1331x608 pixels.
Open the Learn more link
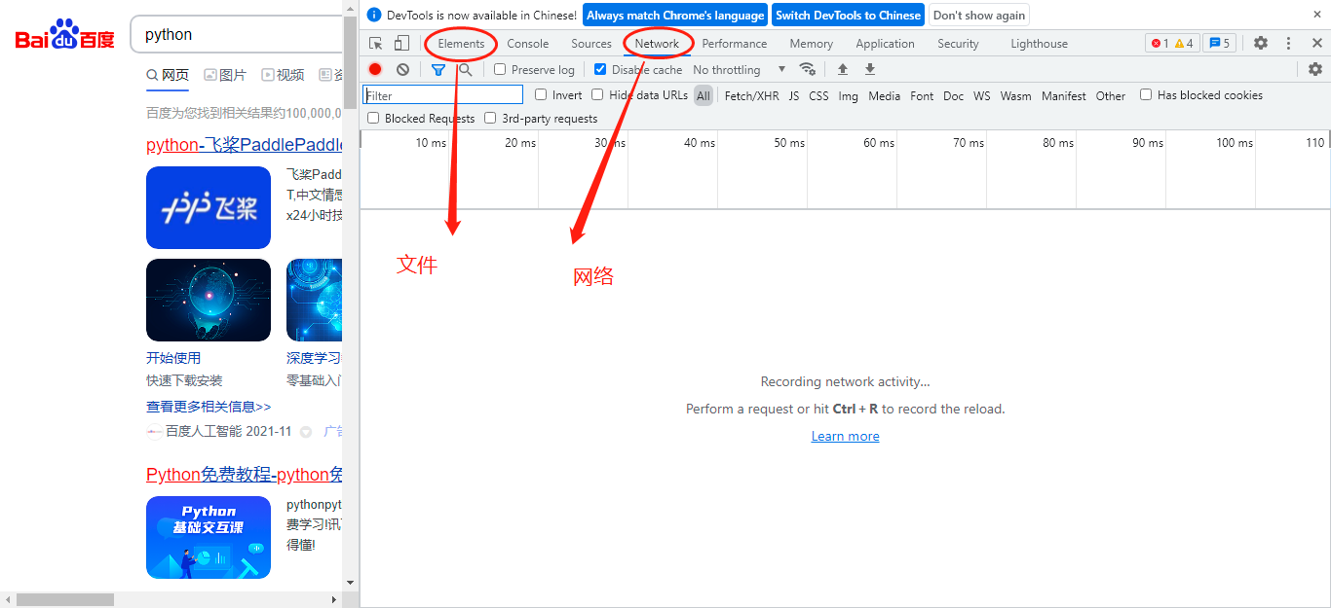pyautogui.click(x=846, y=436)
